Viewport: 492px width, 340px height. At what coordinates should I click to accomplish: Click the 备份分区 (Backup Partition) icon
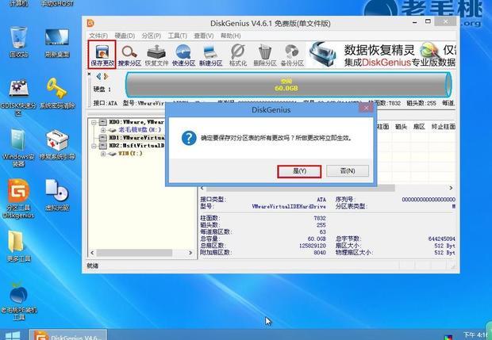pyautogui.click(x=292, y=55)
